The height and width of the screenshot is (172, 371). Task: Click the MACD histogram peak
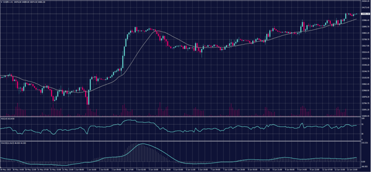(142, 144)
